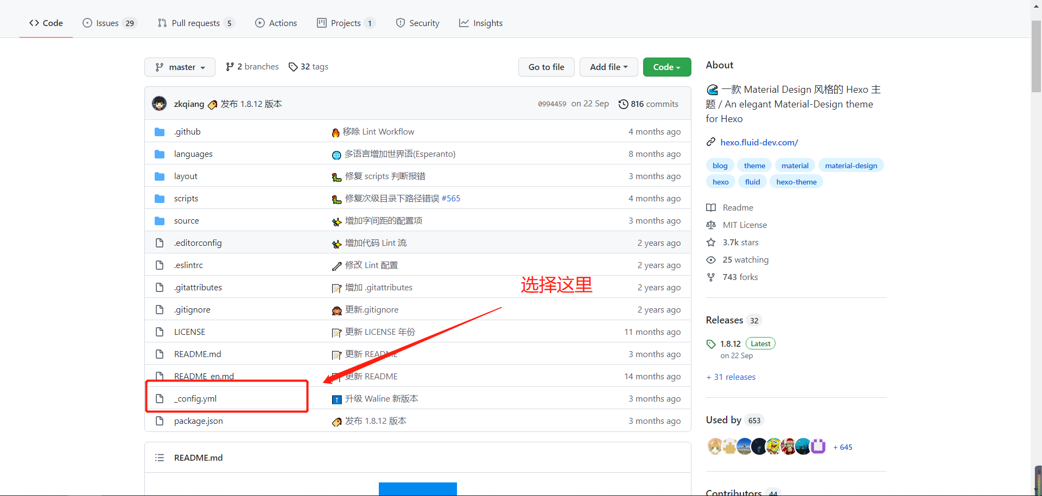Click the LICENSE file icon
Viewport: 1042px width, 496px height.
point(160,332)
